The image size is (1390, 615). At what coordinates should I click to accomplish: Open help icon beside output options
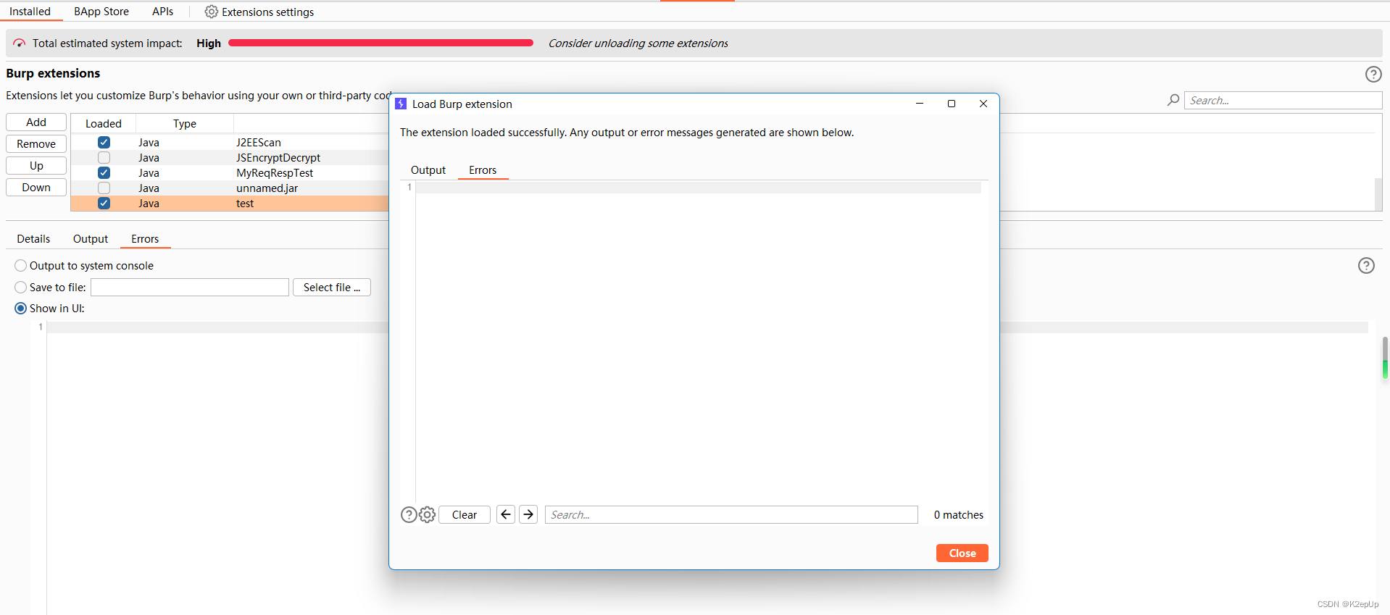coord(1365,266)
